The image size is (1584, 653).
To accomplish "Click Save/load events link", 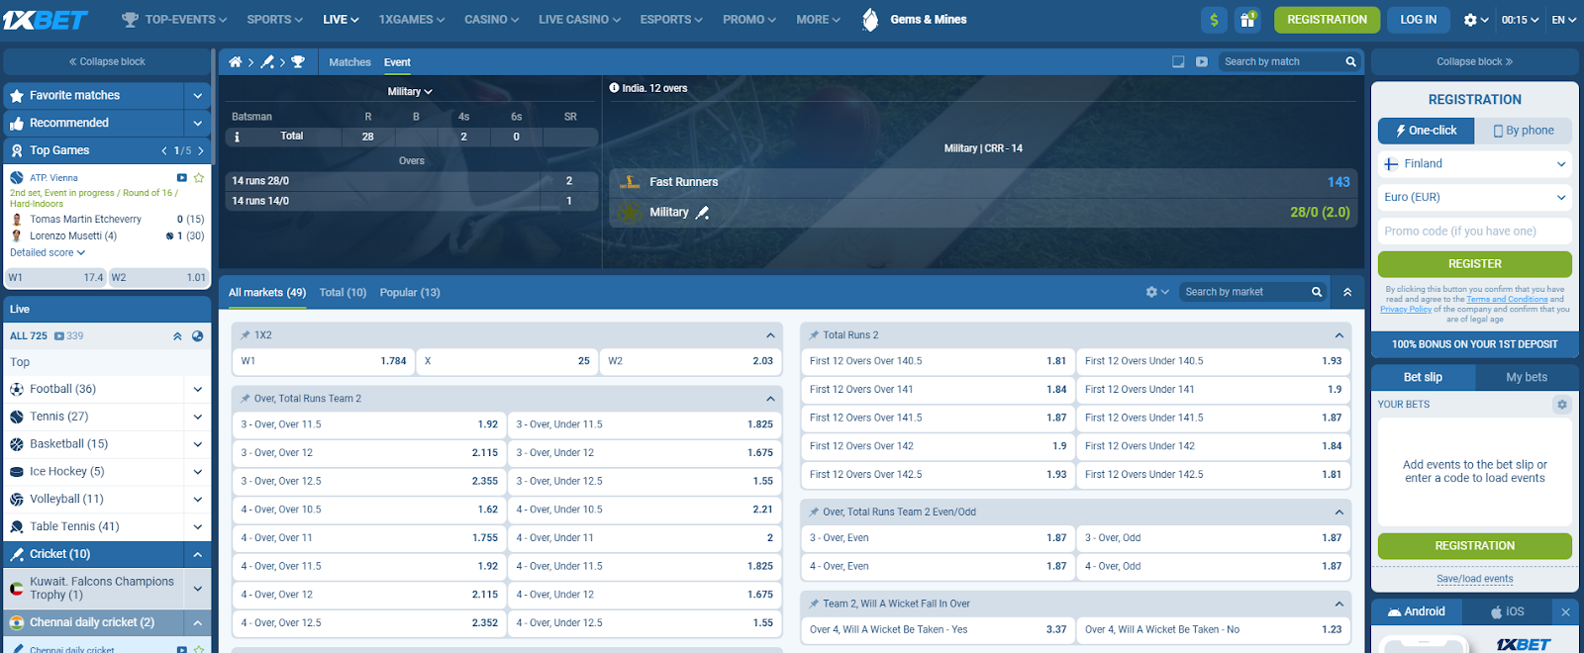I will pos(1475,579).
